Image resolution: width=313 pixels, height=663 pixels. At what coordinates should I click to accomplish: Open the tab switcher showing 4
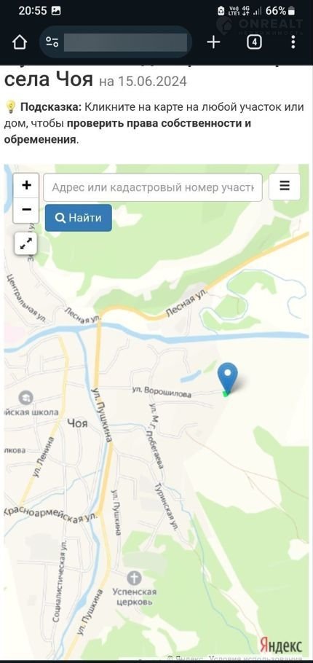point(253,42)
